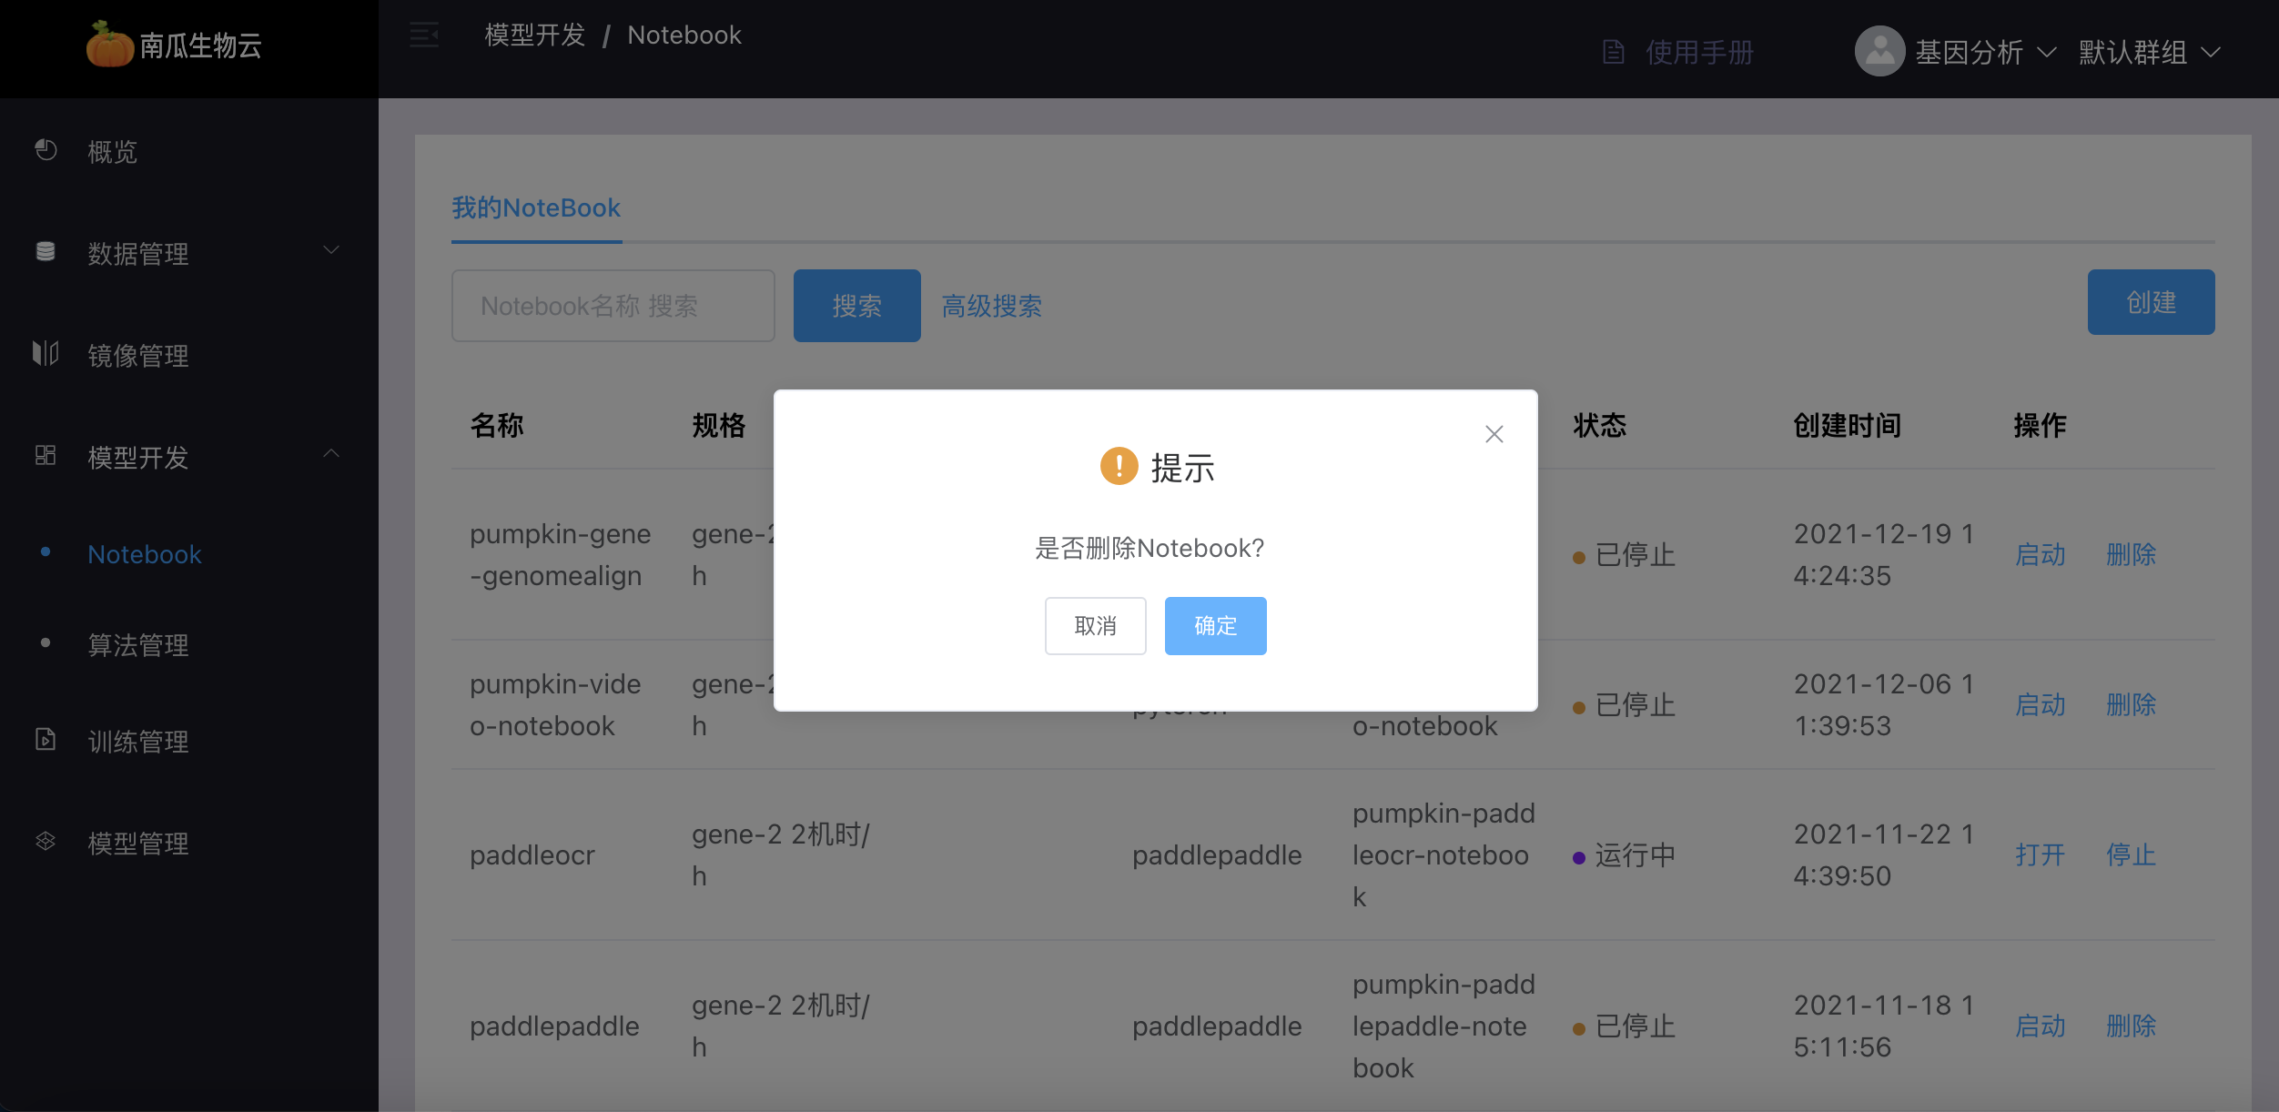Image resolution: width=2279 pixels, height=1112 pixels.
Task: Focus the Notebook名称 搜索 input field
Action: click(x=613, y=306)
